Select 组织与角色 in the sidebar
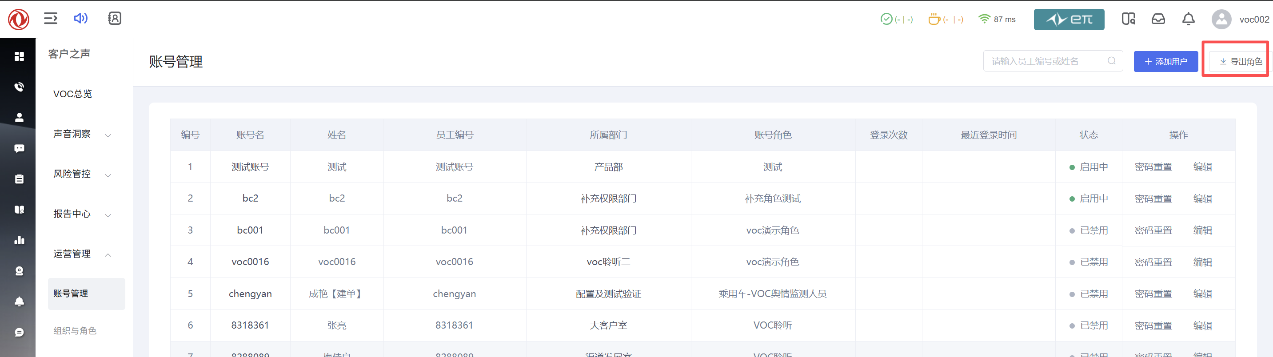 click(x=75, y=331)
